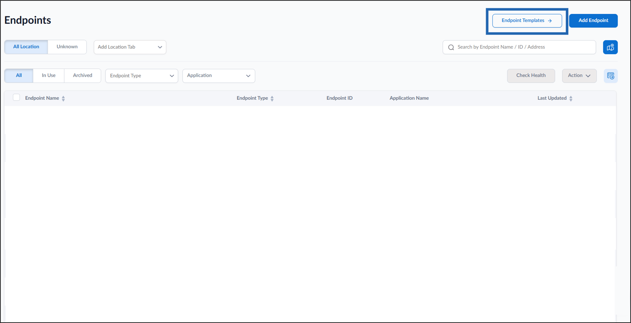Show Archived endpoints
631x323 pixels.
point(82,76)
